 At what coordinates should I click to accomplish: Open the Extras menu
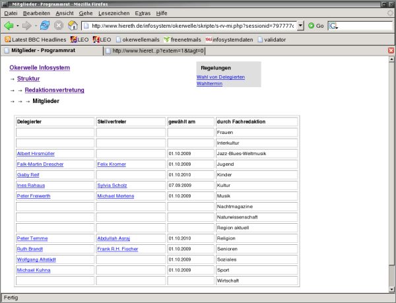(143, 13)
